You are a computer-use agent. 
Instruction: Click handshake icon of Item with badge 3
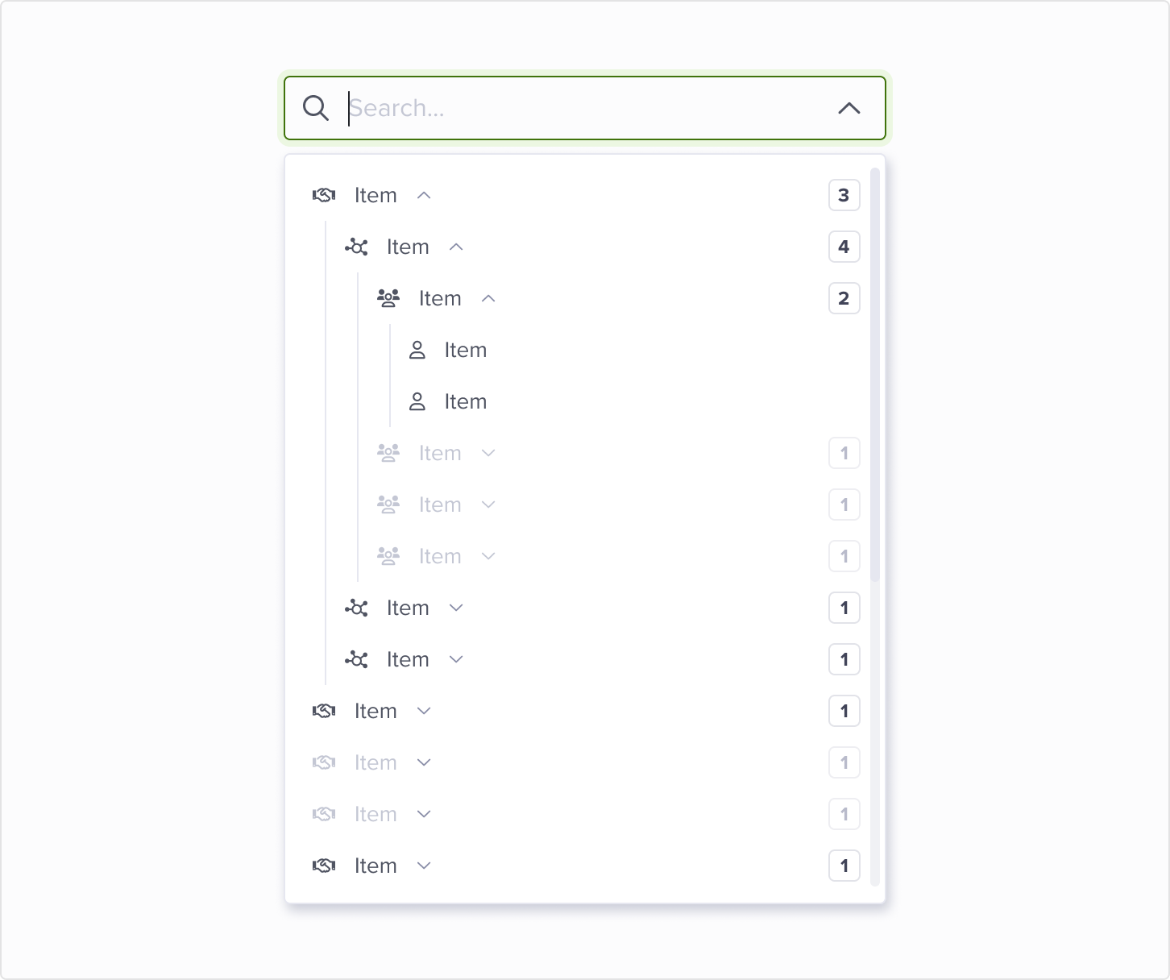[x=324, y=195]
